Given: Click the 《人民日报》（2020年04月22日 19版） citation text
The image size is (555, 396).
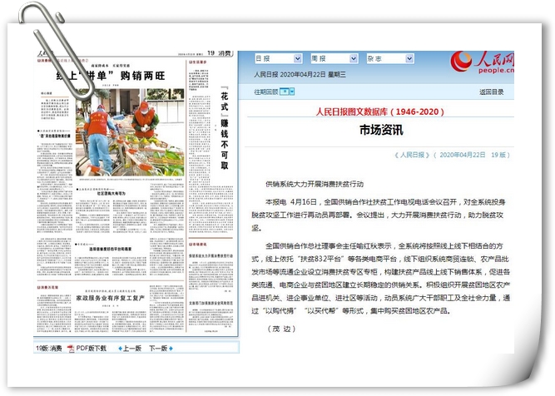Looking at the screenshot, I should pos(452,155).
